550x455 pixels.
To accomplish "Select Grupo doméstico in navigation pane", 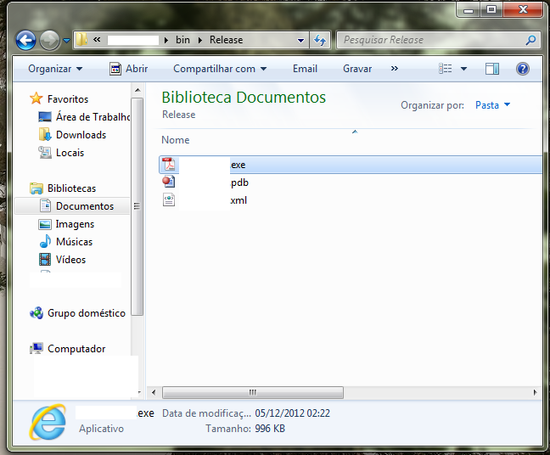I will point(87,313).
